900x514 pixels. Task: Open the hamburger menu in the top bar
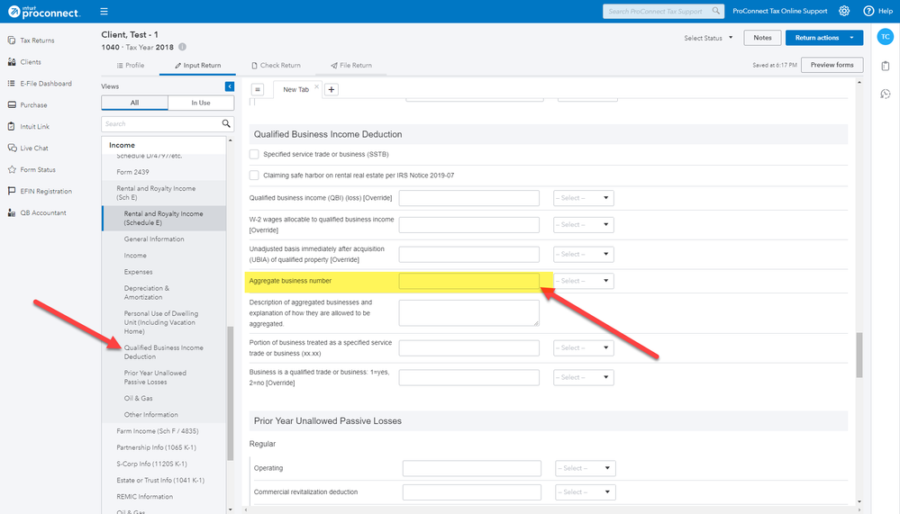point(104,11)
